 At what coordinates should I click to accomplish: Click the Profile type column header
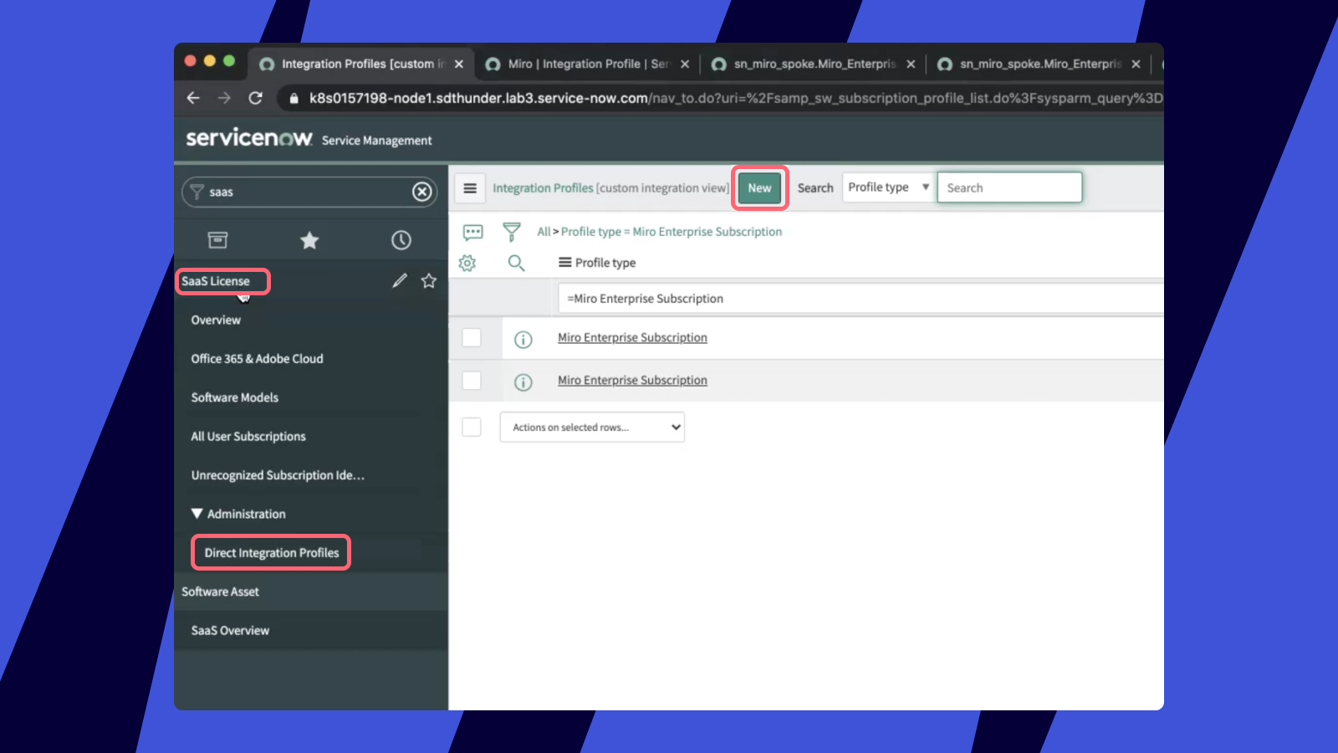click(x=605, y=263)
